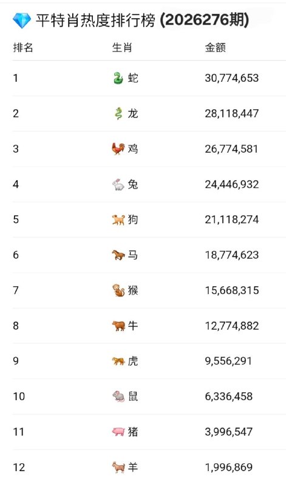Click the ox emoji icon
Viewport: 286px width, 485px height.
118,326
